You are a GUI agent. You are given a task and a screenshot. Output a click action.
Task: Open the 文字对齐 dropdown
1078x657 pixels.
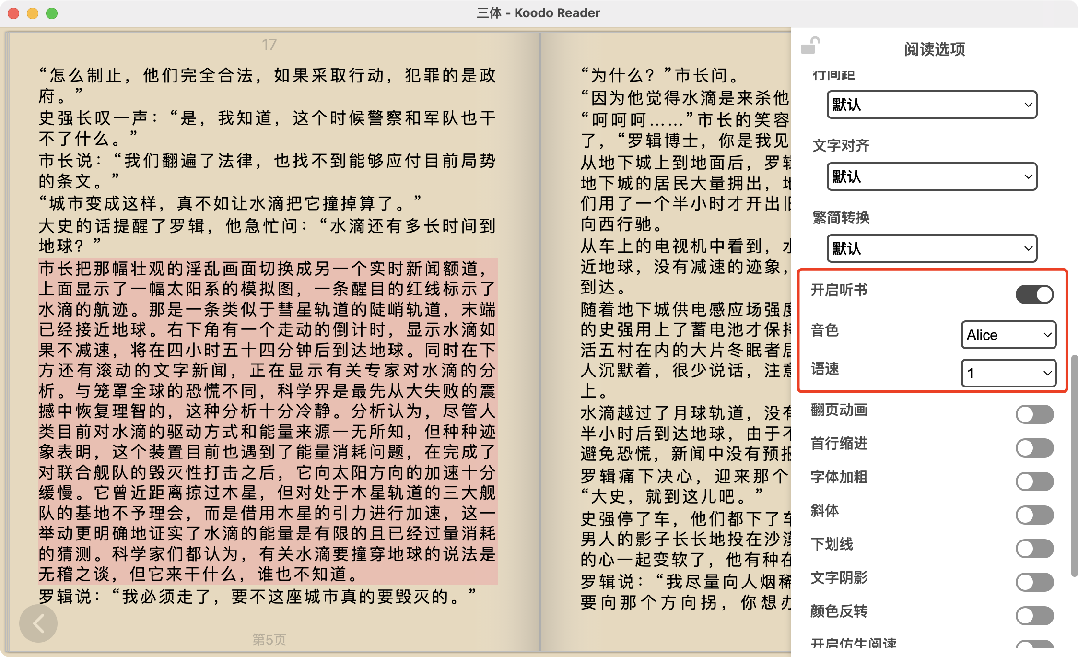(932, 176)
